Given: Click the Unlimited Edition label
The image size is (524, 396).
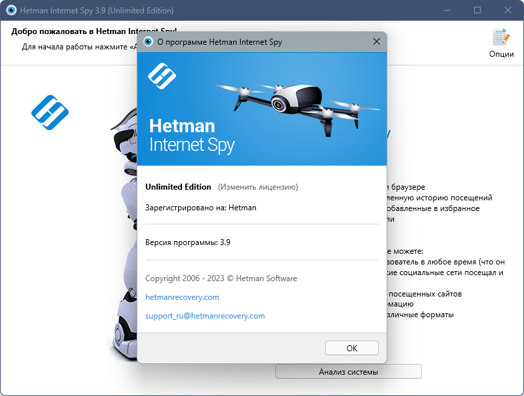Looking at the screenshot, I should 178,187.
